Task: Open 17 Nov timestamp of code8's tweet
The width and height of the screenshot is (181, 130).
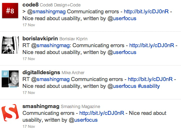Action: click(x=29, y=25)
